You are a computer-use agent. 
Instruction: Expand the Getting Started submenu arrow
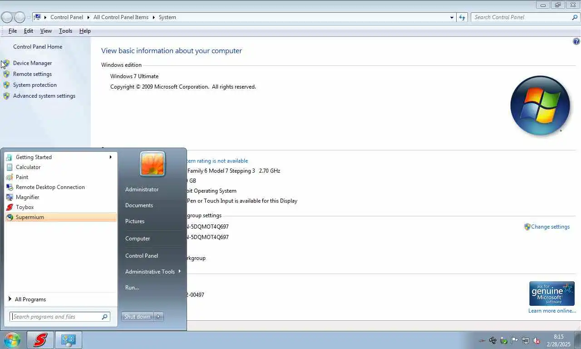click(x=110, y=157)
